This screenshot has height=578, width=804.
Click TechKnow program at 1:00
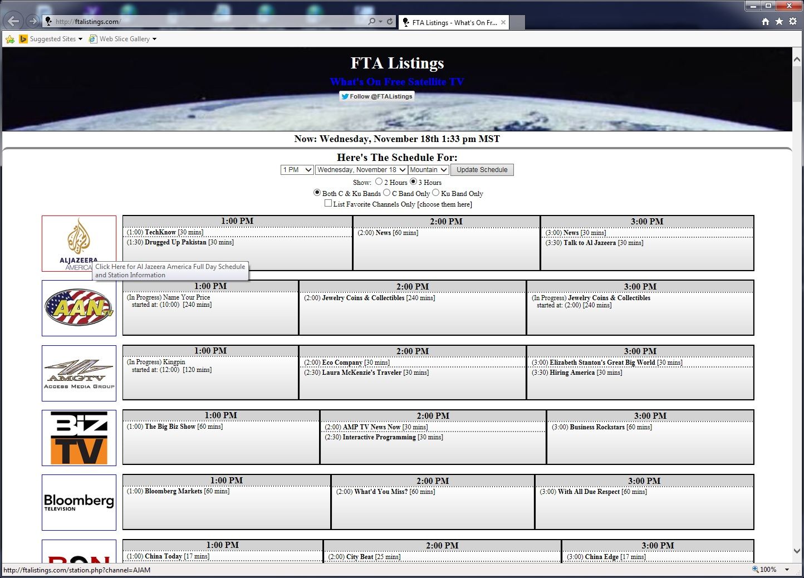click(x=160, y=232)
